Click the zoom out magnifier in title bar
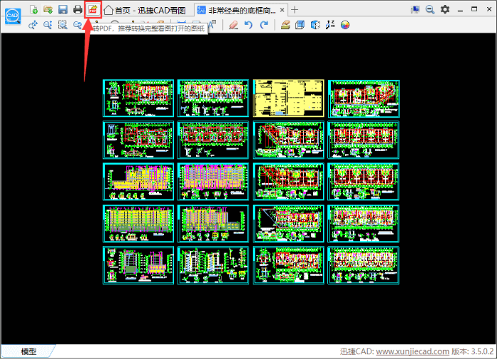Viewport: 497px width, 359px height. point(430,9)
